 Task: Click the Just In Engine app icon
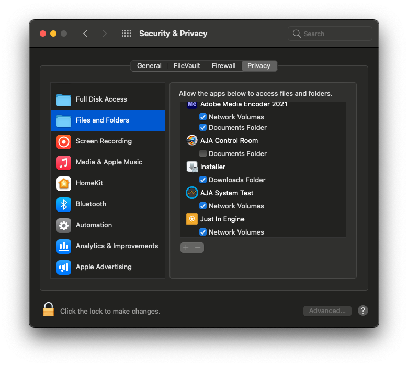point(192,219)
